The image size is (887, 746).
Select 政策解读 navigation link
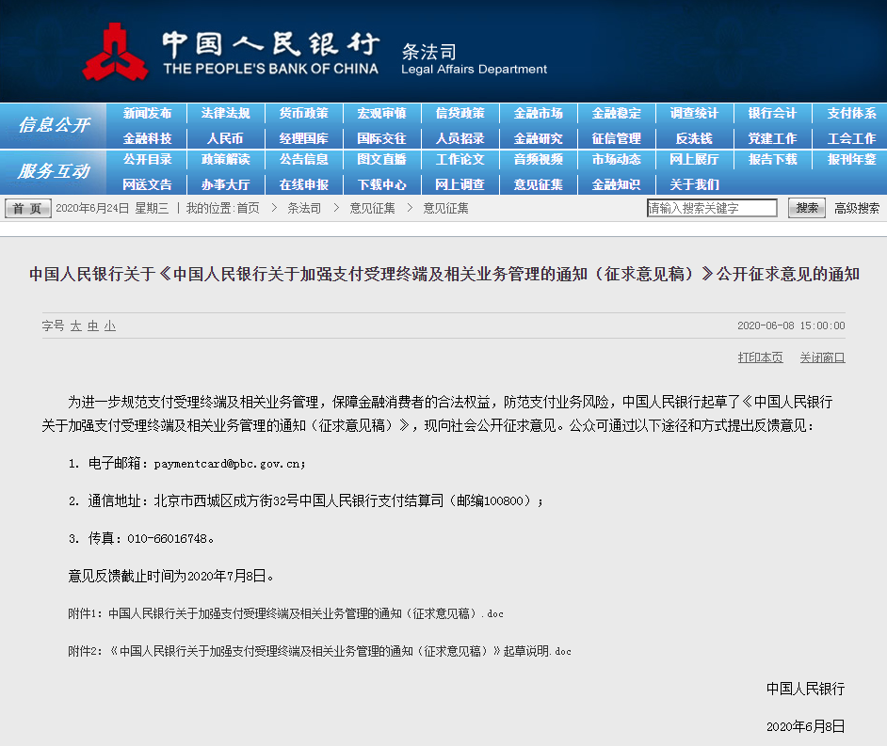tap(225, 160)
